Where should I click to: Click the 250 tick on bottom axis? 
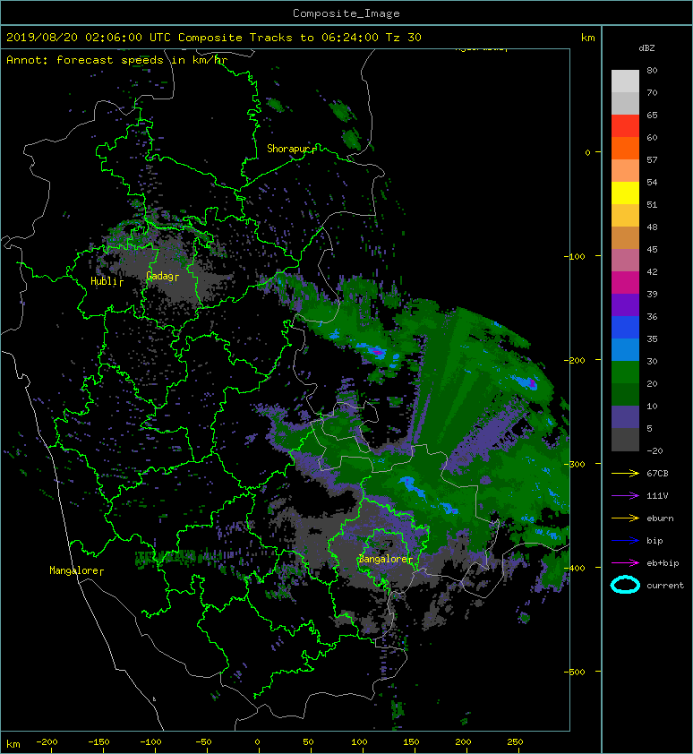click(515, 742)
